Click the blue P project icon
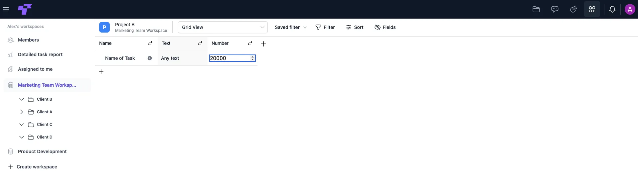The image size is (638, 195). click(104, 27)
